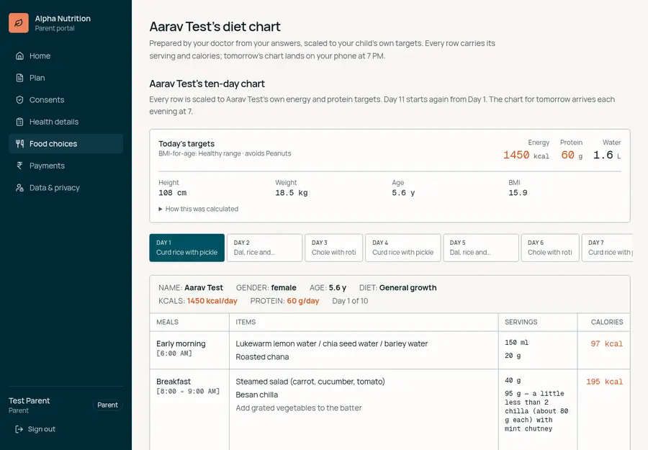This screenshot has width=648, height=450.
Task: Open the Home menu item
Action: point(66,55)
